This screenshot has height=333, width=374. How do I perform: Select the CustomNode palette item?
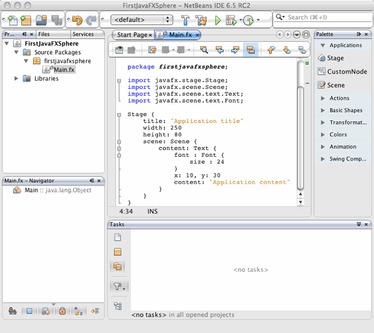[342, 71]
